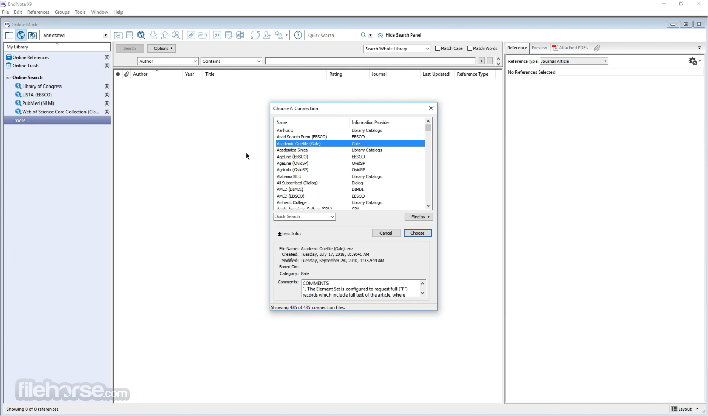
Task: Open Help via the question mark icon
Action: (298, 36)
